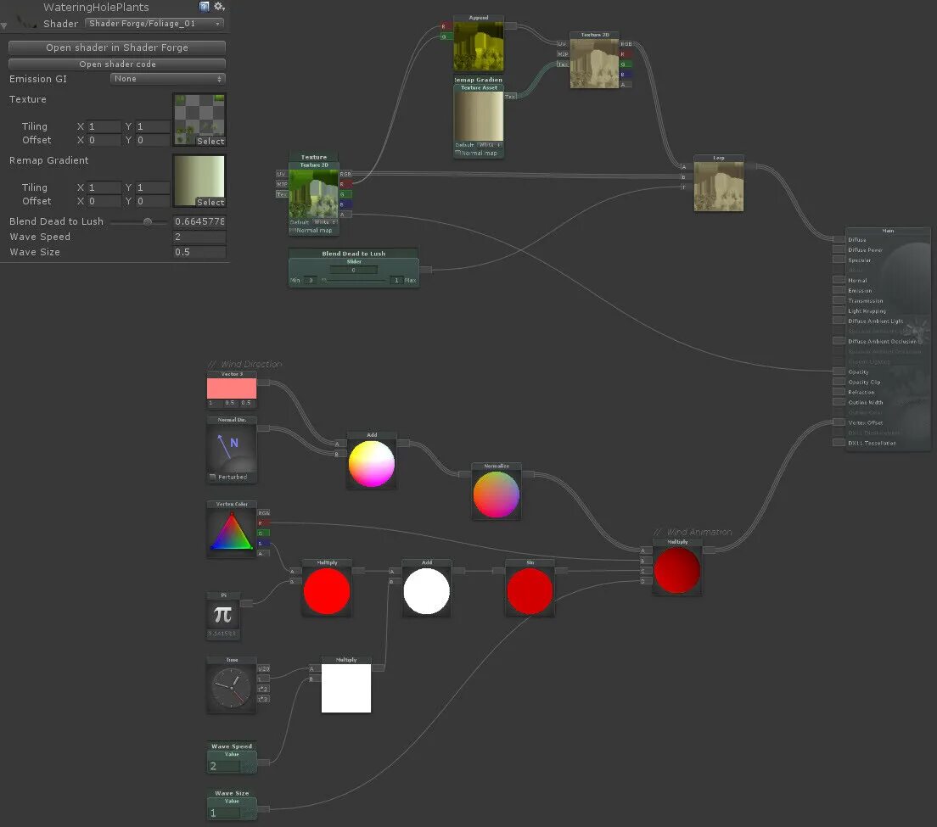Select the Remap Gradient Texture Asset node
This screenshot has height=827, width=937.
coord(478,116)
